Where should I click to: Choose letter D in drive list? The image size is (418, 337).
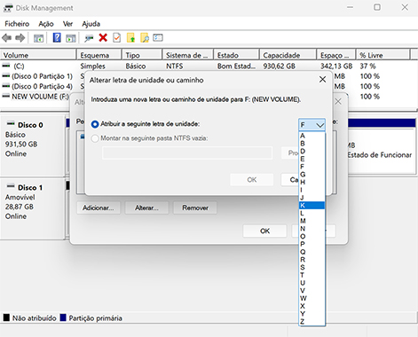[312, 151]
